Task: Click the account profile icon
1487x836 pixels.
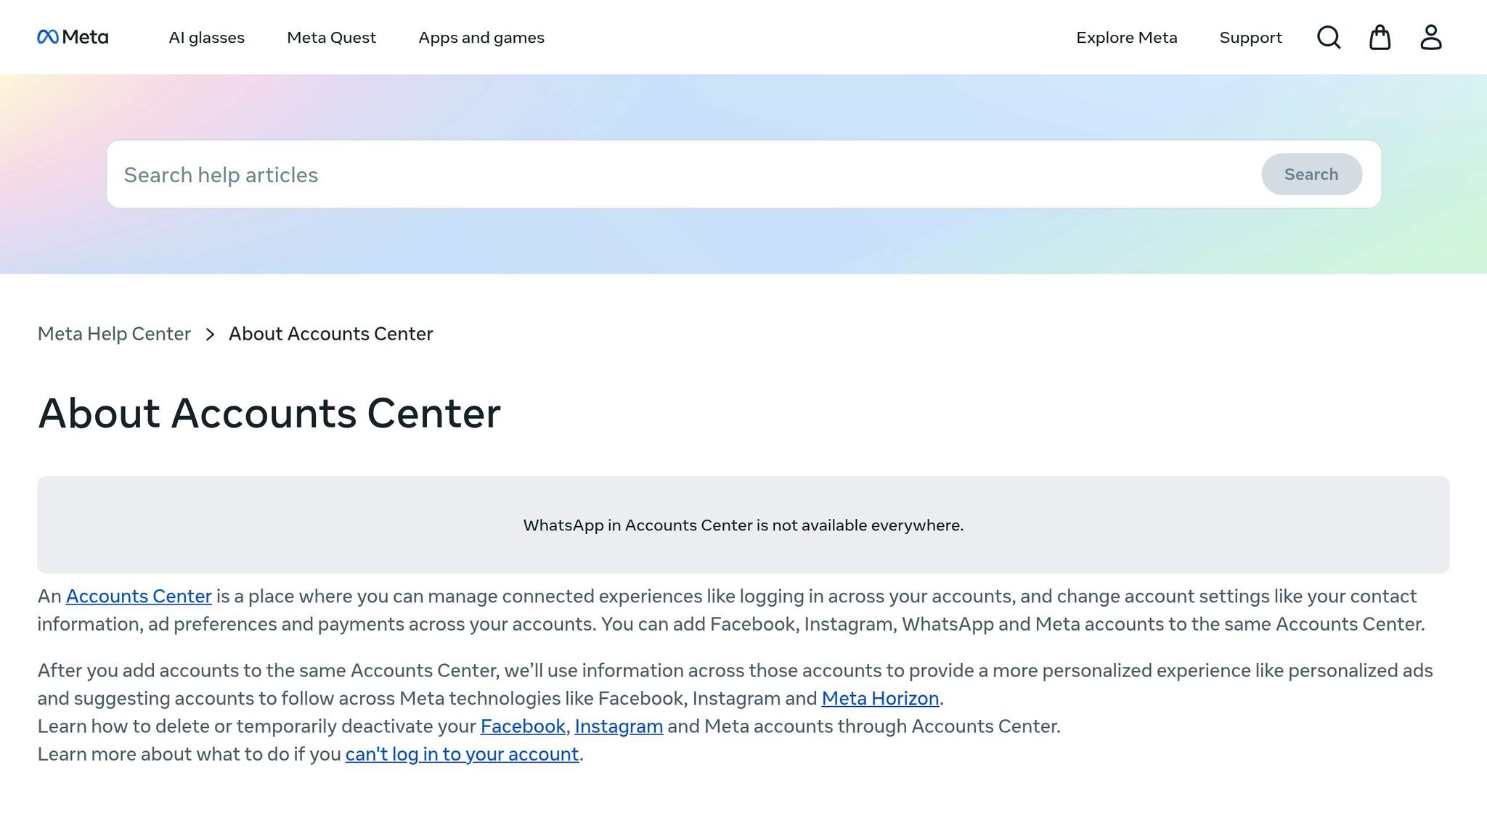Action: pos(1429,37)
